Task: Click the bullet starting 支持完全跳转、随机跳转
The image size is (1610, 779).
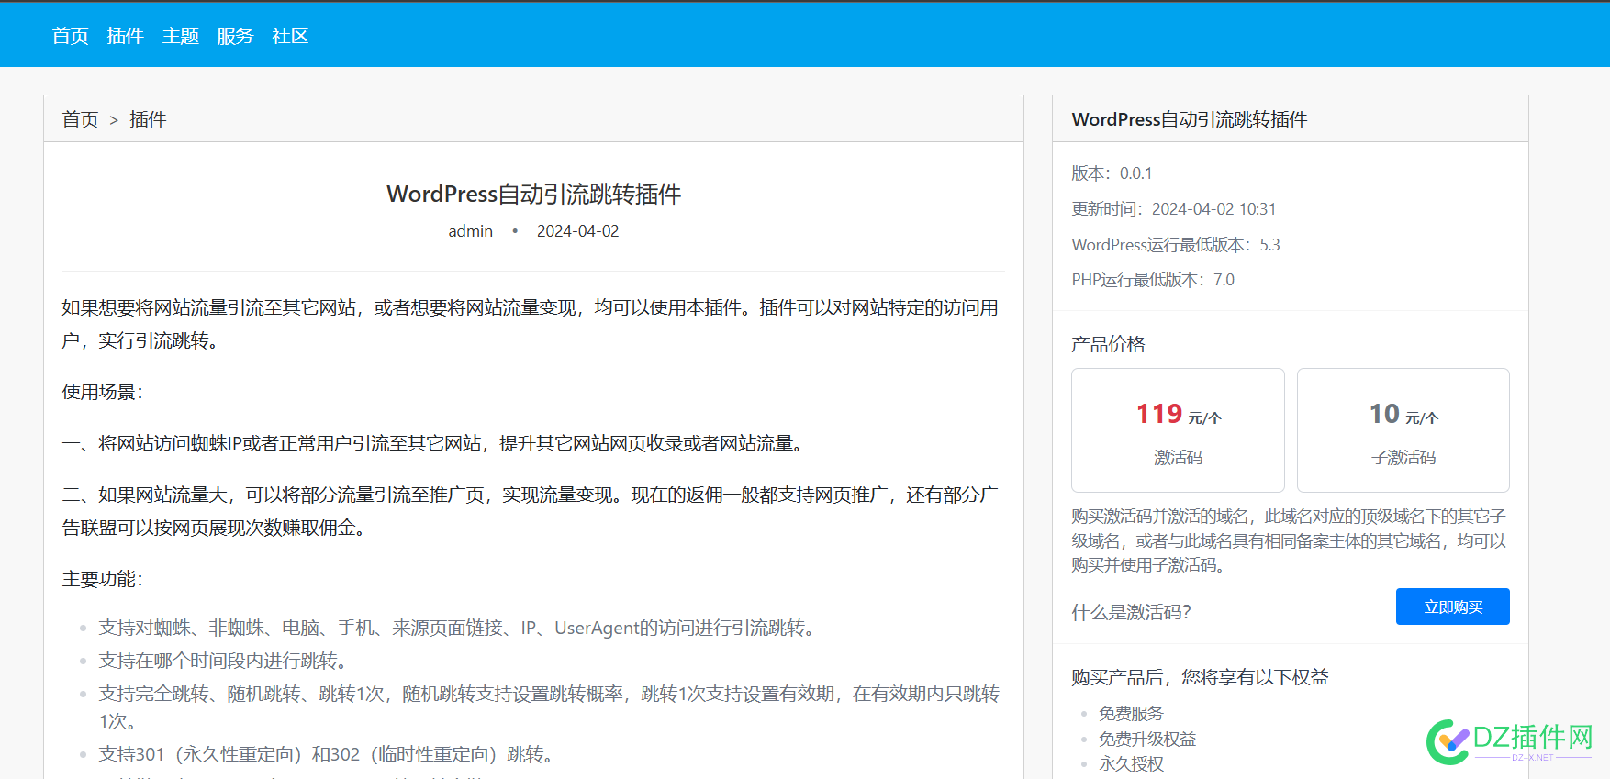Action: (x=549, y=707)
